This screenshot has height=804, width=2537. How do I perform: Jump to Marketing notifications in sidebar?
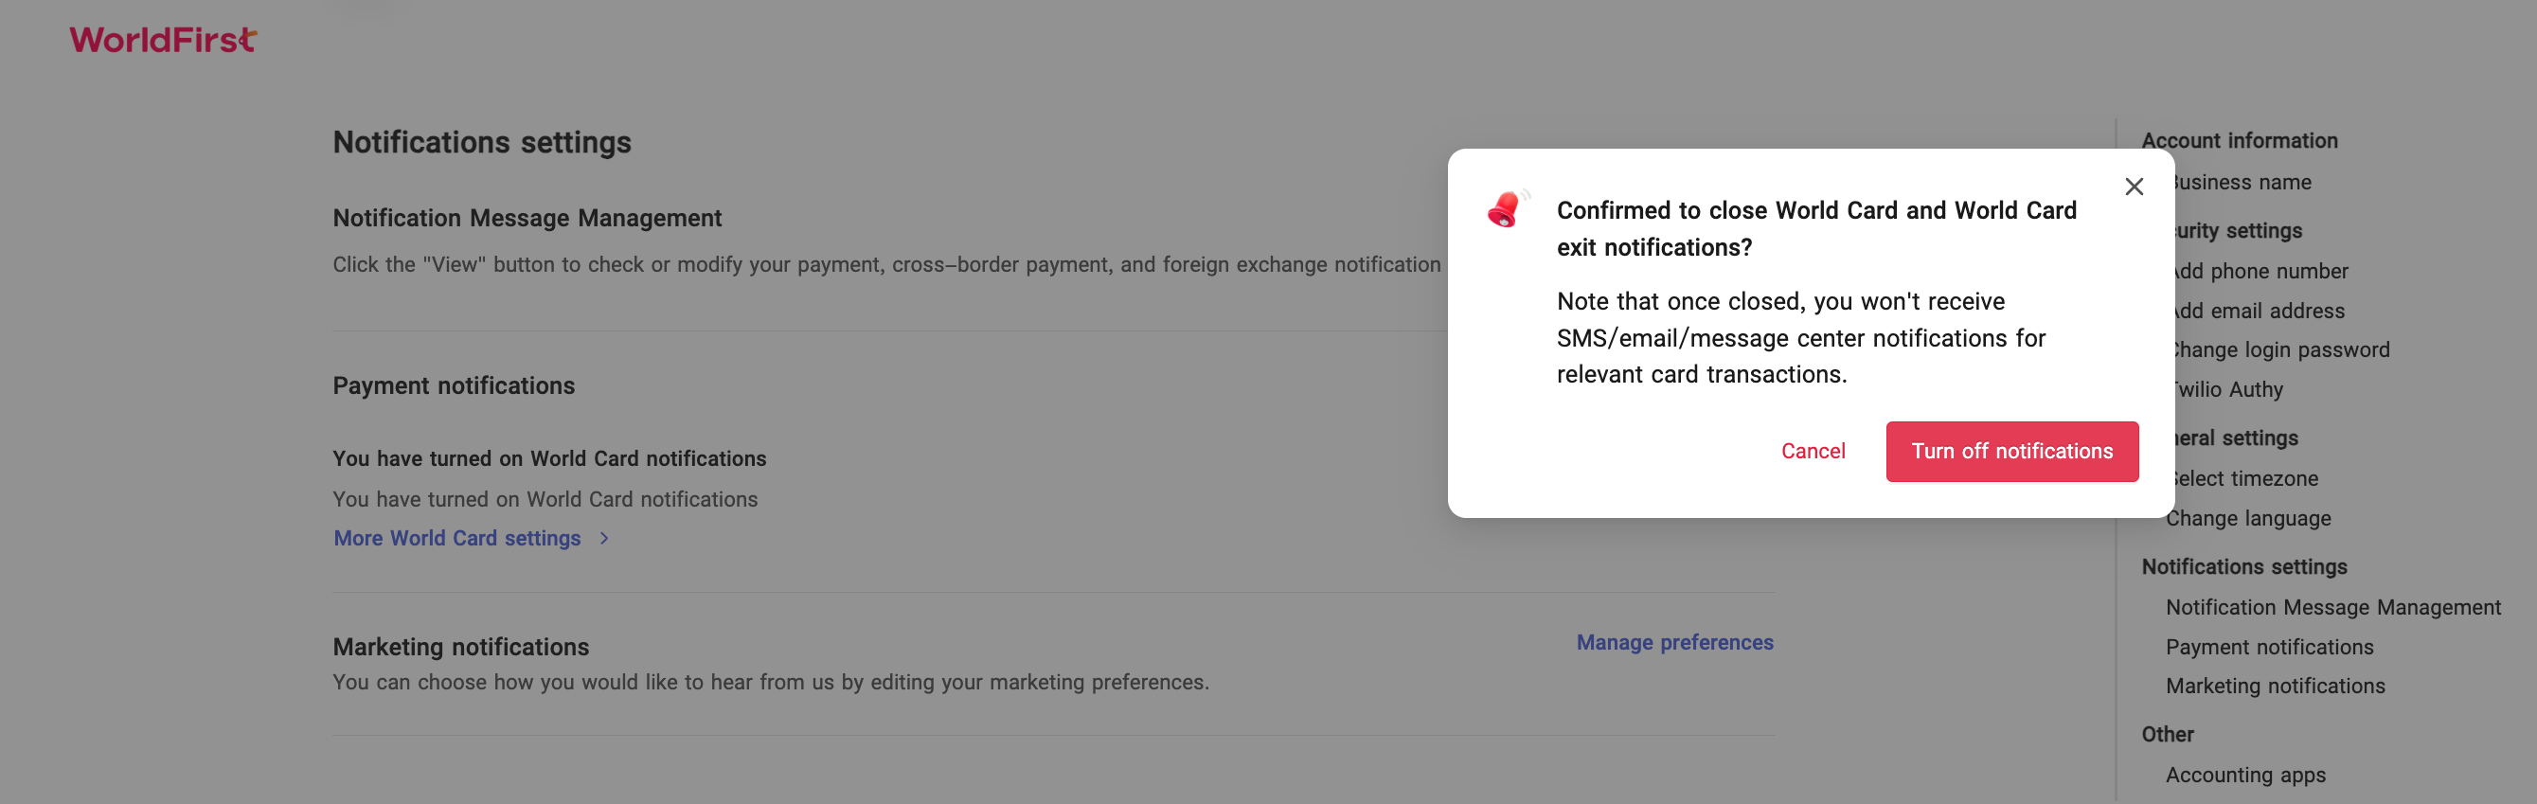2275,686
